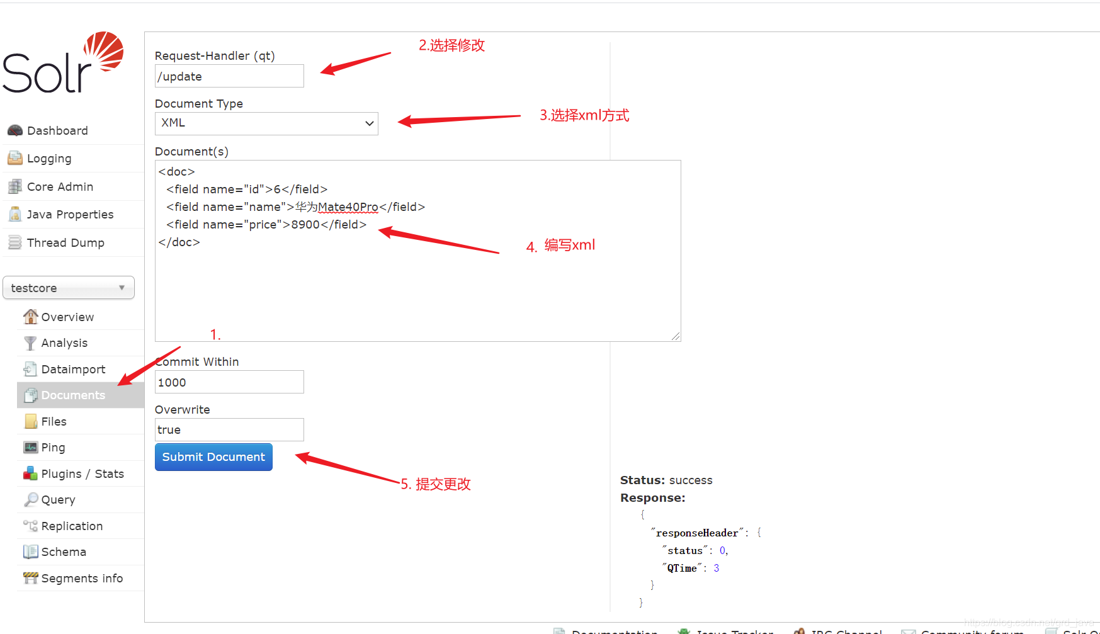Open Replication page
Image resolution: width=1100 pixels, height=634 pixels.
tap(72, 526)
